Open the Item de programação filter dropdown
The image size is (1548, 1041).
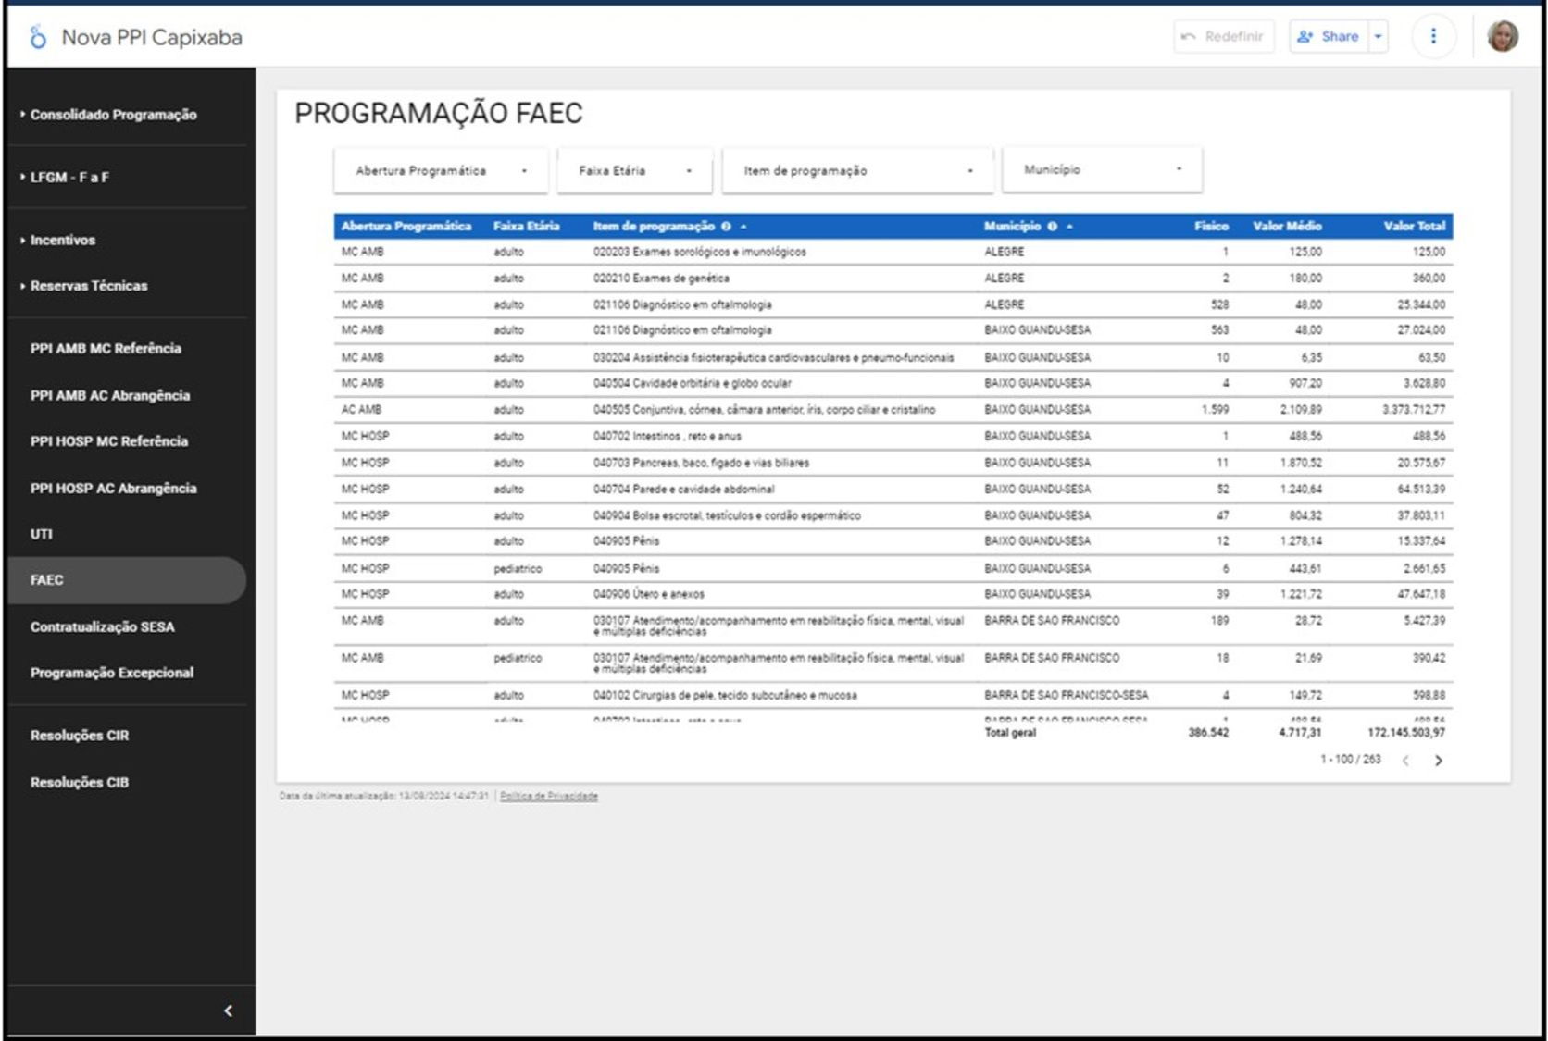857,171
